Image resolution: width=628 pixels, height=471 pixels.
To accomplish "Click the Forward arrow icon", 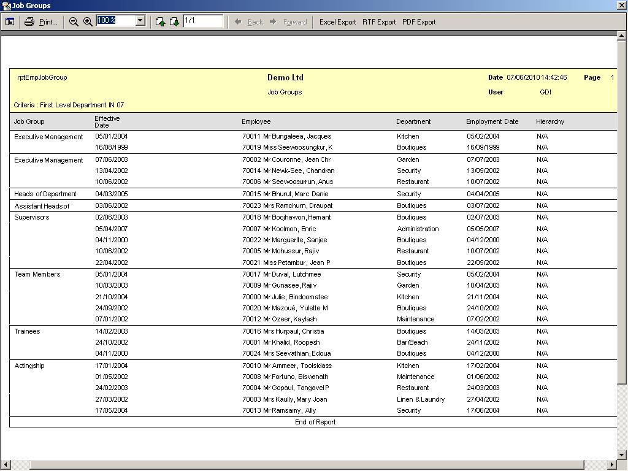I will tap(274, 21).
